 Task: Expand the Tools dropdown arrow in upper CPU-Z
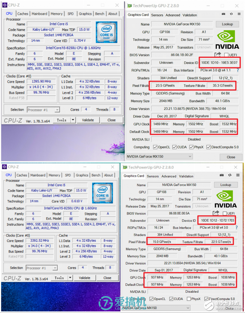73,120
